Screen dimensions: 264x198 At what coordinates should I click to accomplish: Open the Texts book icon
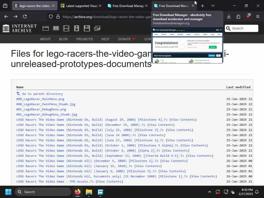point(56,28)
